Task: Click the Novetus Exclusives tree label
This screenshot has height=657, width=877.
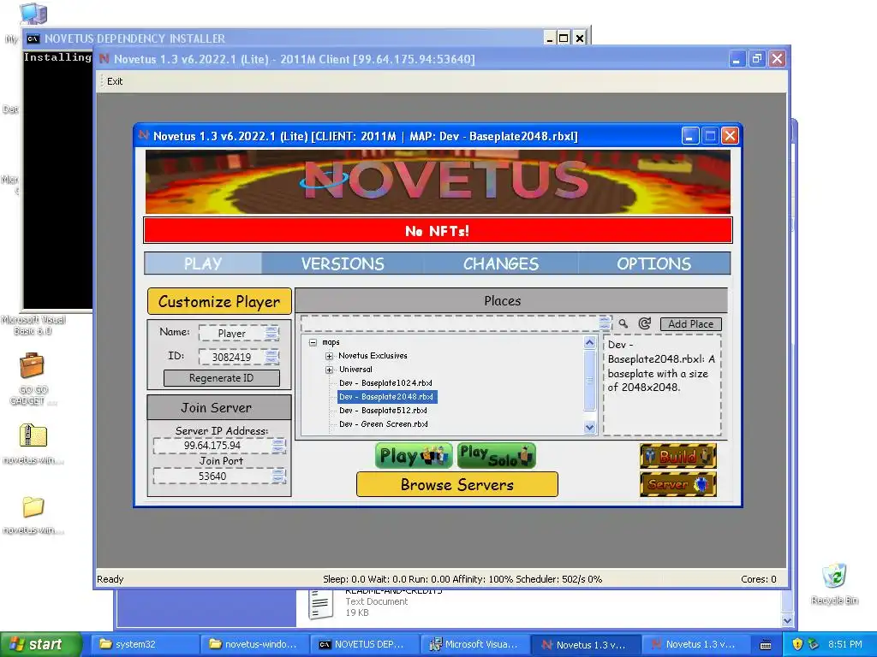Action: (x=373, y=356)
